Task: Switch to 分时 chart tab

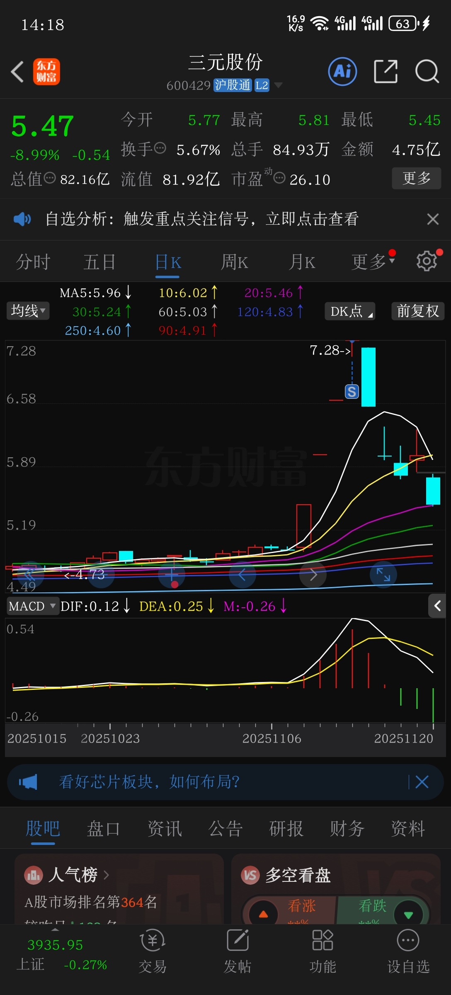Action: coord(33,262)
